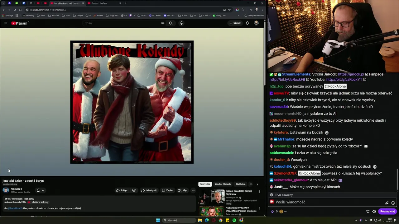This screenshot has width=399, height=224.
Task: Open the NEWS bookmarks folder
Action: click(x=142, y=16)
